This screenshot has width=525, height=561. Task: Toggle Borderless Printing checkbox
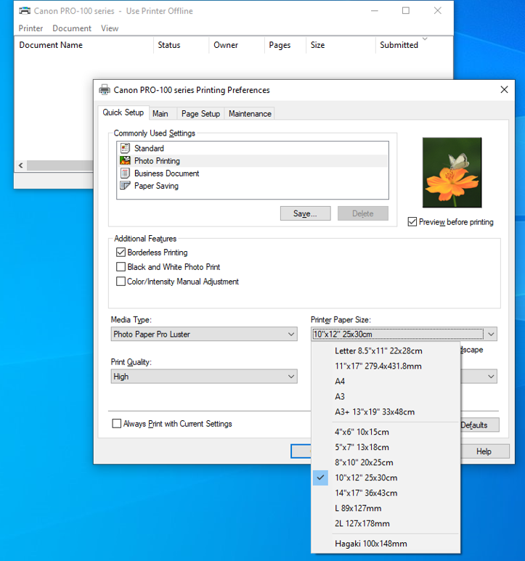121,253
